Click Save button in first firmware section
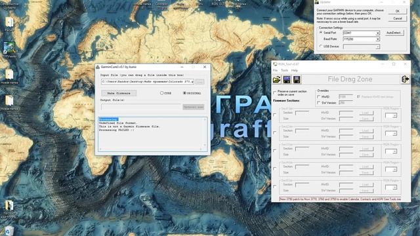The image size is (420, 236). pyautogui.click(x=366, y=119)
